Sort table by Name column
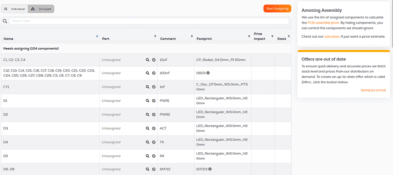 click(x=97, y=36)
